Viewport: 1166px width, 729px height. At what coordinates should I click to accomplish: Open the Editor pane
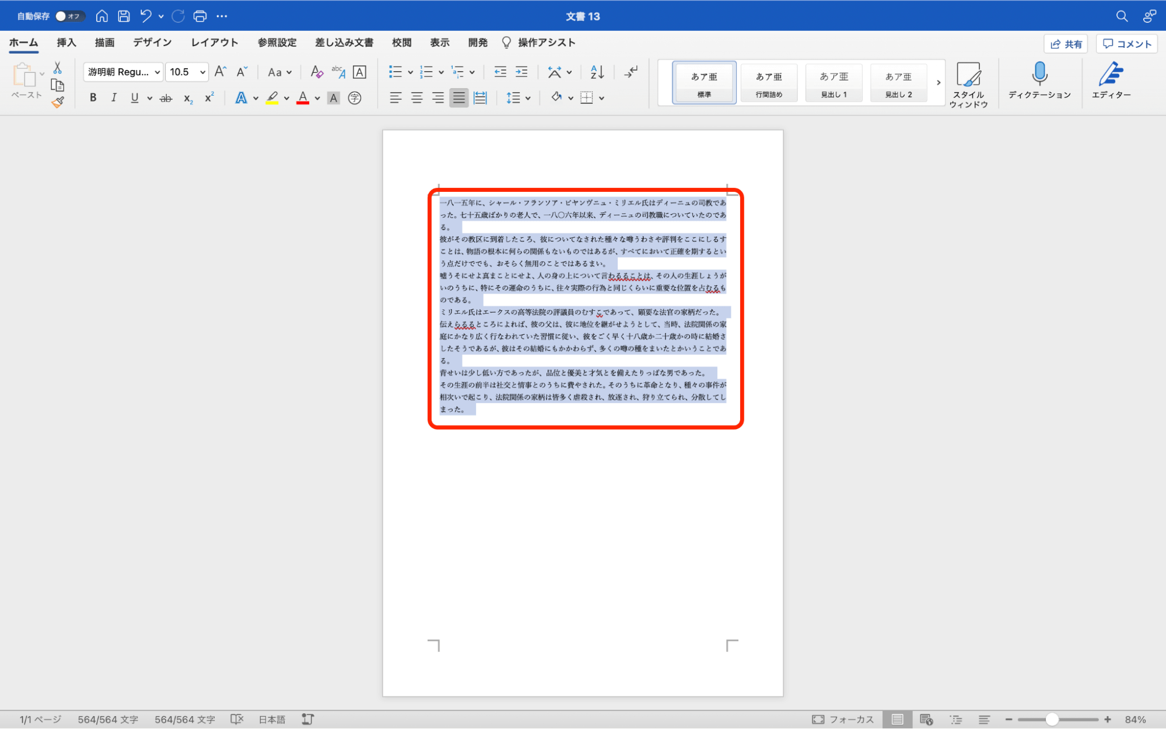pos(1111,80)
